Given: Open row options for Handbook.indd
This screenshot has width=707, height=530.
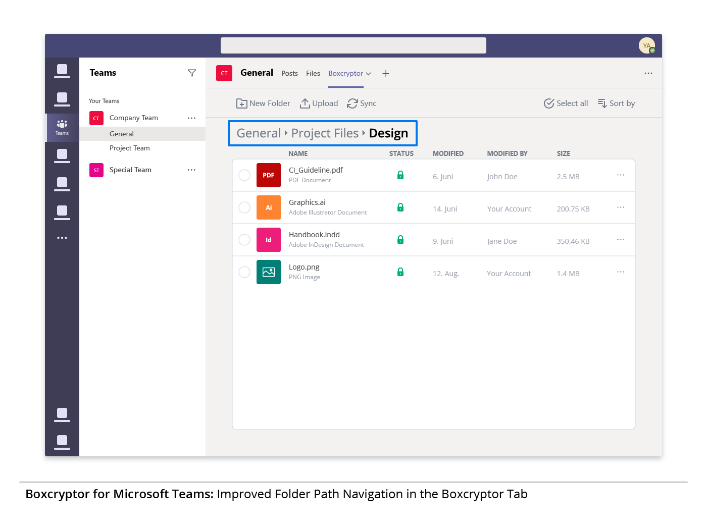Looking at the screenshot, I should tap(621, 240).
